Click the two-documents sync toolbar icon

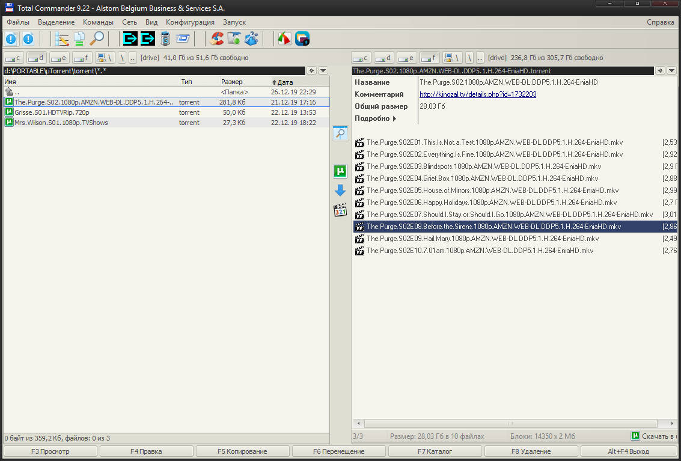(79, 39)
